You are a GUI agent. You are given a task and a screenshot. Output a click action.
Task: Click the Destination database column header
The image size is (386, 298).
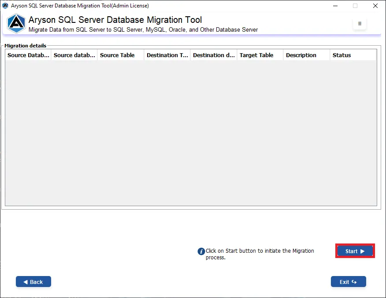[213, 55]
